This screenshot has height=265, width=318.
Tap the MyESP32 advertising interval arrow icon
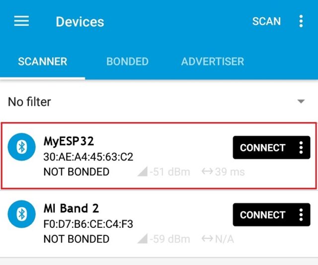point(207,171)
